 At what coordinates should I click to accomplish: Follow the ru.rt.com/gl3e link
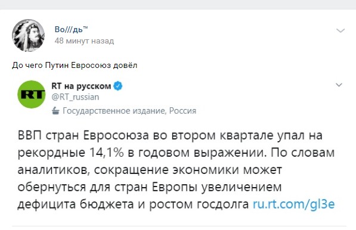pos(294,204)
